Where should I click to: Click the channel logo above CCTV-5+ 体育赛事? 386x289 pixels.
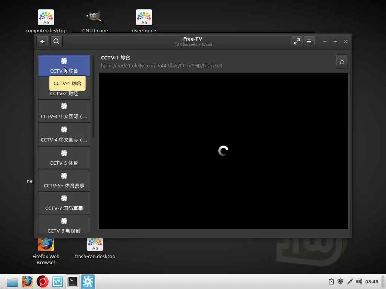coord(64,176)
